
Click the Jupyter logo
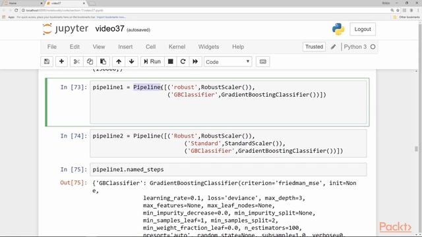pyautogui.click(x=65, y=29)
